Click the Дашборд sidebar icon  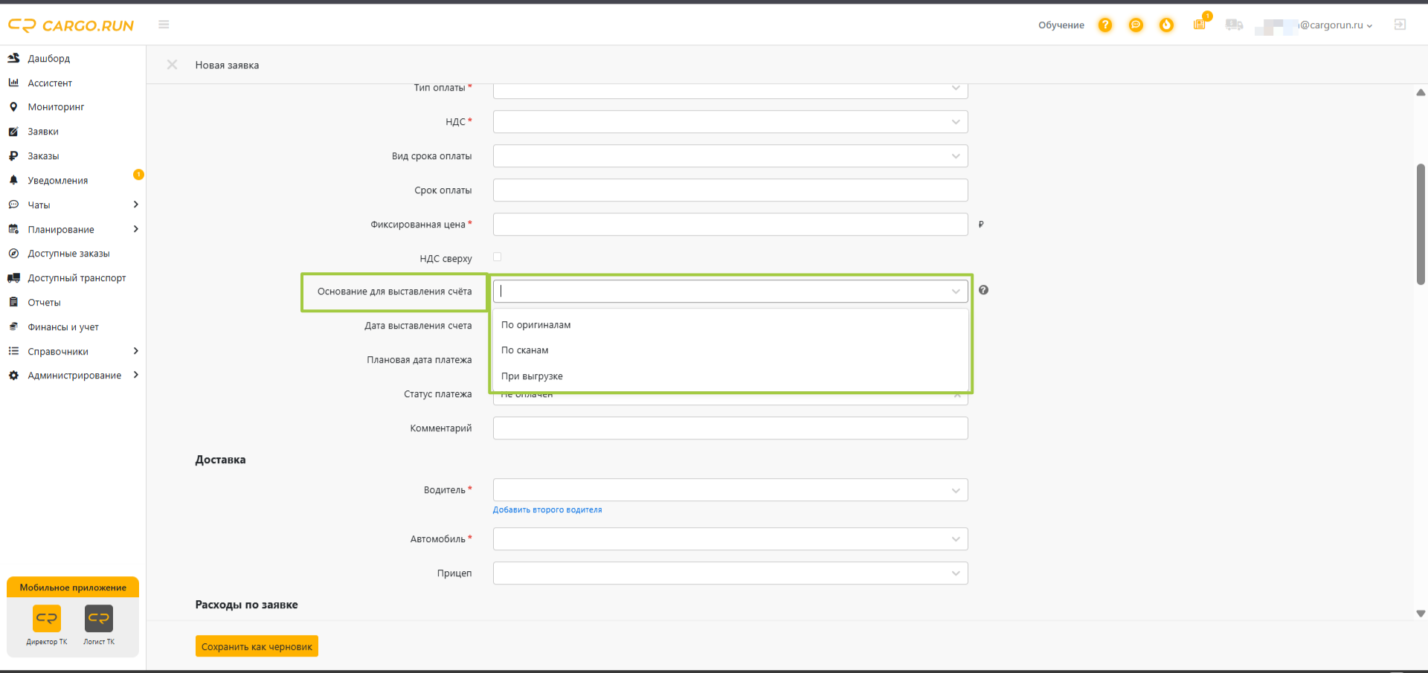pyautogui.click(x=13, y=58)
